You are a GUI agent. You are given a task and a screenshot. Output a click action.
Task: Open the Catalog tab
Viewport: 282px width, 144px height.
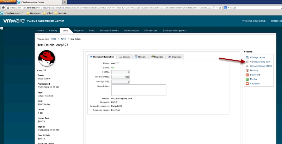click(x=53, y=31)
